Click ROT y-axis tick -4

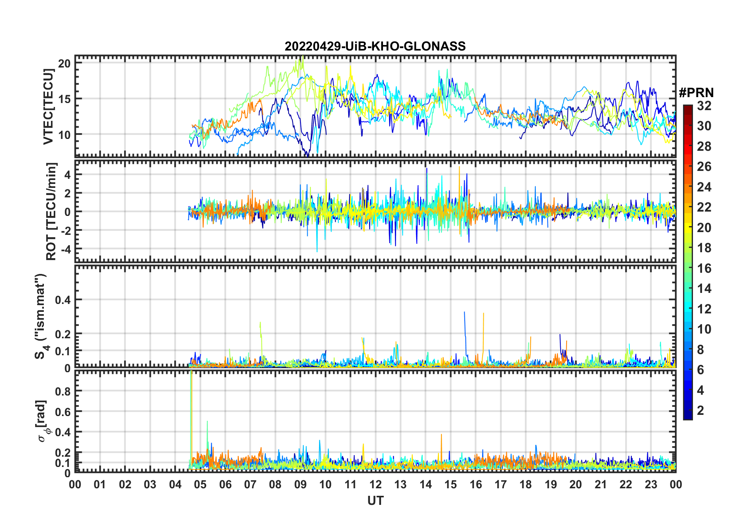point(66,249)
